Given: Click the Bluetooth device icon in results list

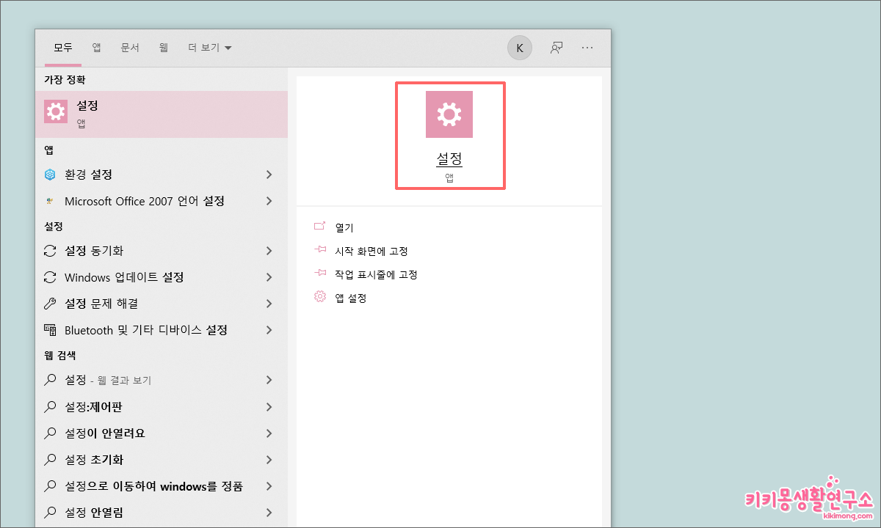Looking at the screenshot, I should tap(50, 330).
